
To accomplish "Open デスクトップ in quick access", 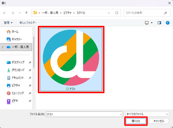I will tap(16, 62).
